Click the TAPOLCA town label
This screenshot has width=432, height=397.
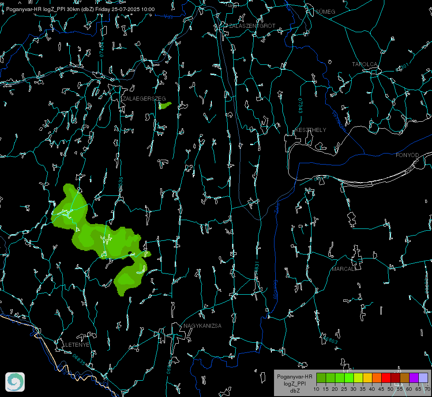click(364, 64)
